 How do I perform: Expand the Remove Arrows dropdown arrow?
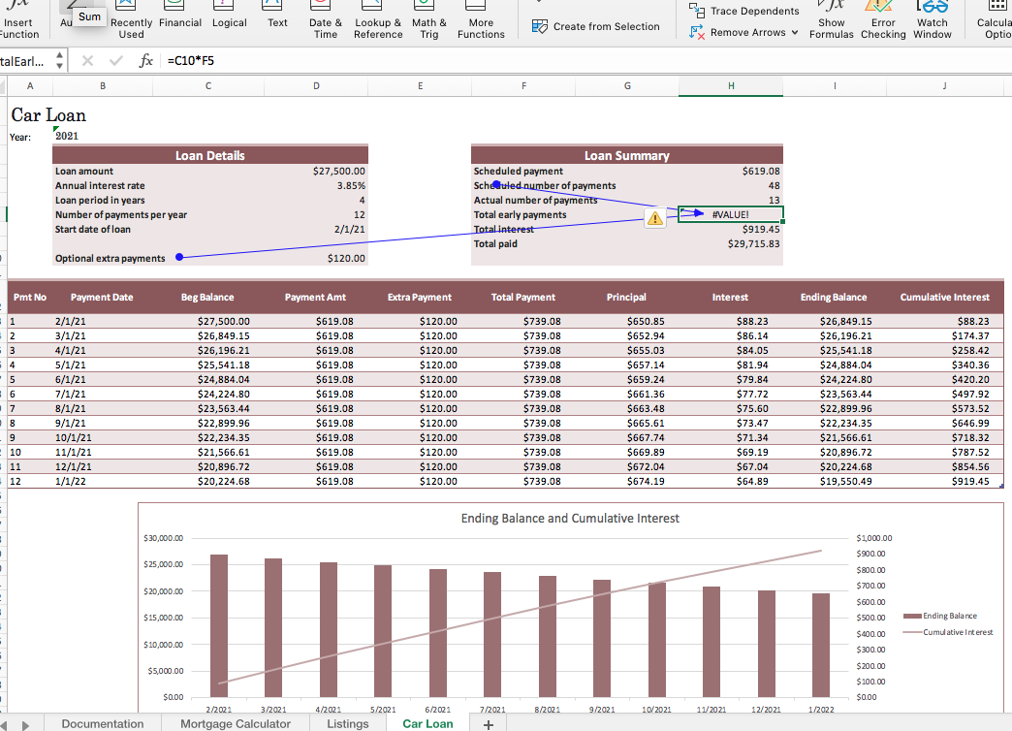click(796, 33)
